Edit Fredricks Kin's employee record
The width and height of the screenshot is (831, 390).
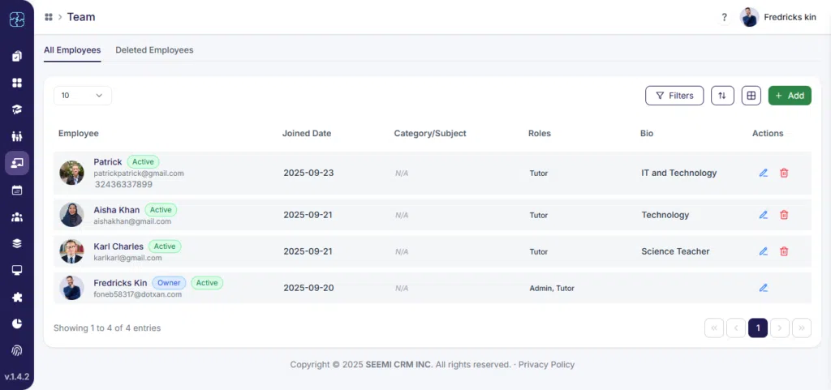point(763,288)
